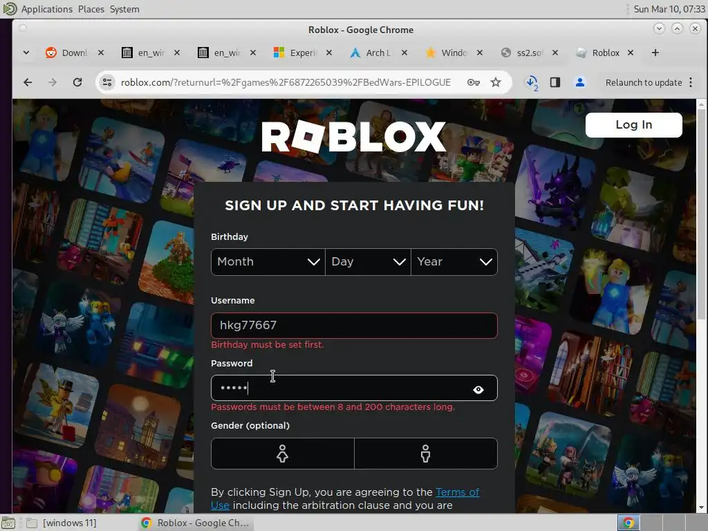
Task: Expand the tab search chevron
Action: point(26,53)
